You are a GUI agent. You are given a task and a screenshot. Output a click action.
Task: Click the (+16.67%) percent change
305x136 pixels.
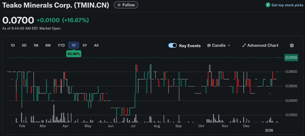pyautogui.click(x=75, y=20)
